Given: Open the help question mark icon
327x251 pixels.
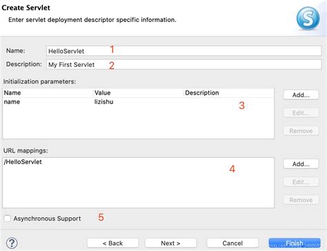Looking at the screenshot, I should (x=12, y=243).
